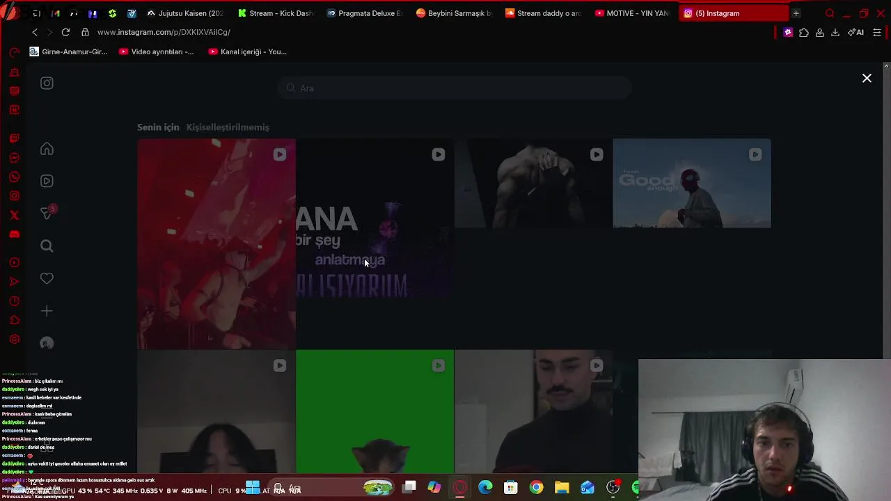Open the profile avatar in Instagram sidebar
This screenshot has height=501, width=891.
47,343
